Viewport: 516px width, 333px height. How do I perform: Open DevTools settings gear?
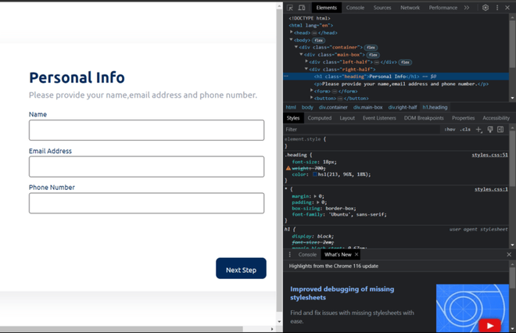(486, 8)
